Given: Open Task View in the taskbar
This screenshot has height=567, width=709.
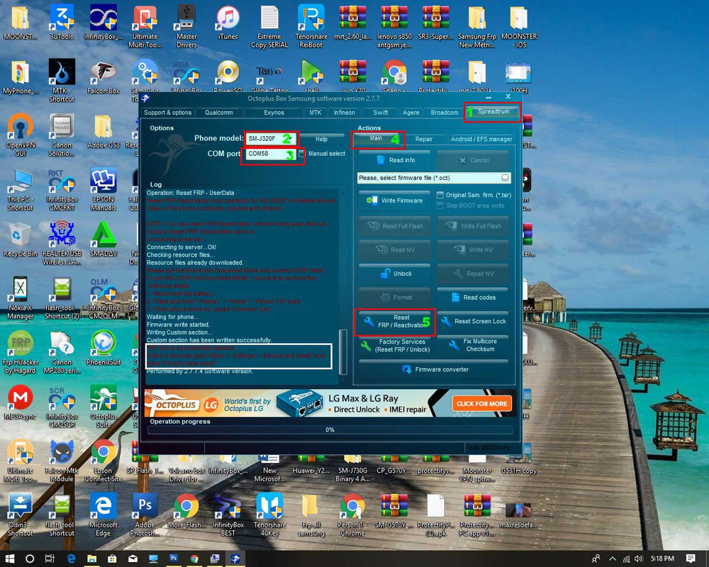Looking at the screenshot, I should tap(50, 558).
